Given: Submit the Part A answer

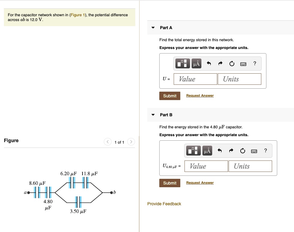Looking at the screenshot, I should [169, 96].
